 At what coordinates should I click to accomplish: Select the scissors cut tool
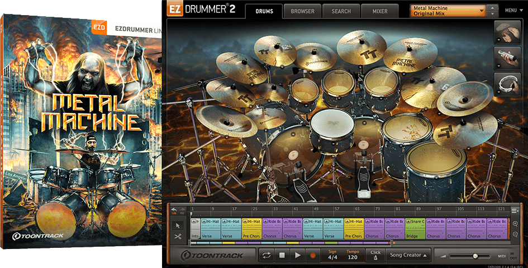[178, 236]
